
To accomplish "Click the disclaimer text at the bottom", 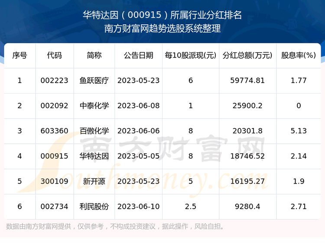I will click(x=115, y=227).
